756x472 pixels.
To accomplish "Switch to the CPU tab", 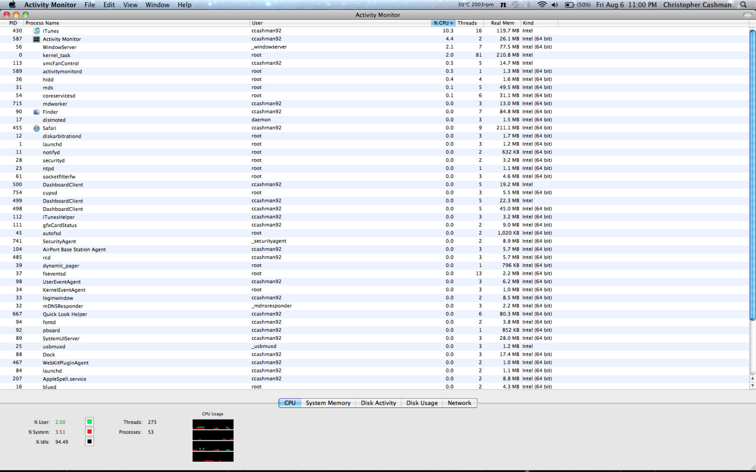I will coord(290,403).
